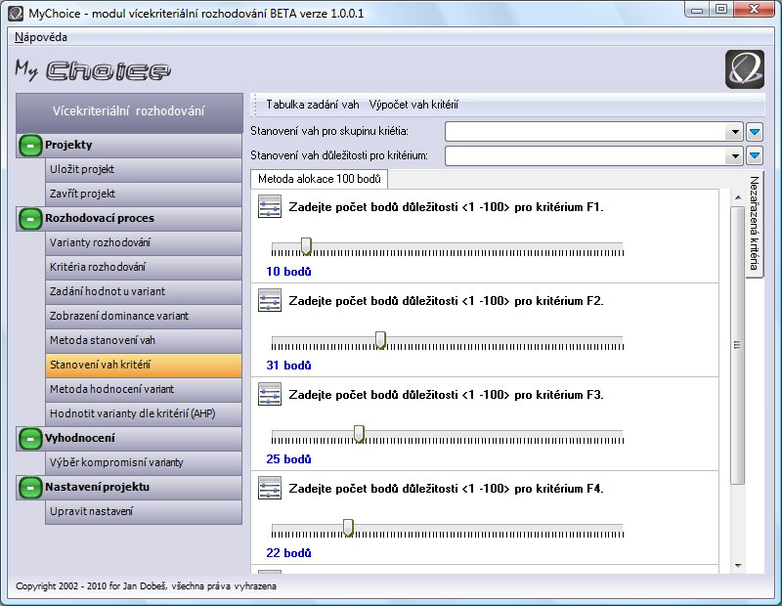Click the F3 criterion slider at 25 bodů

(359, 434)
